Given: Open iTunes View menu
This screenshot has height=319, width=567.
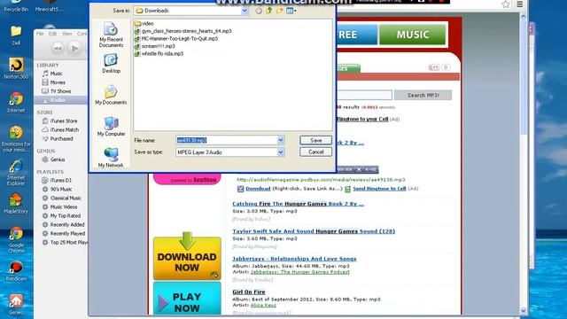Looking at the screenshot, I should click(67, 34).
